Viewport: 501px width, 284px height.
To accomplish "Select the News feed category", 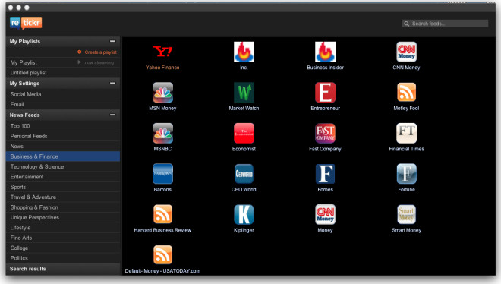I will pos(63,147).
